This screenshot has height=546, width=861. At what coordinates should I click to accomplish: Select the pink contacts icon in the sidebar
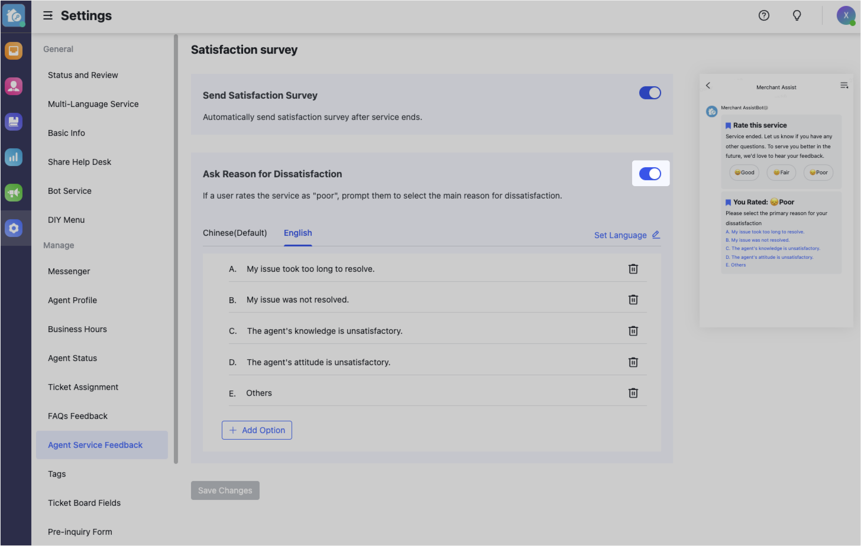(x=13, y=86)
